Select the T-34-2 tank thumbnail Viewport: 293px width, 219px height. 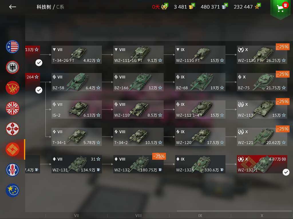[139, 136]
